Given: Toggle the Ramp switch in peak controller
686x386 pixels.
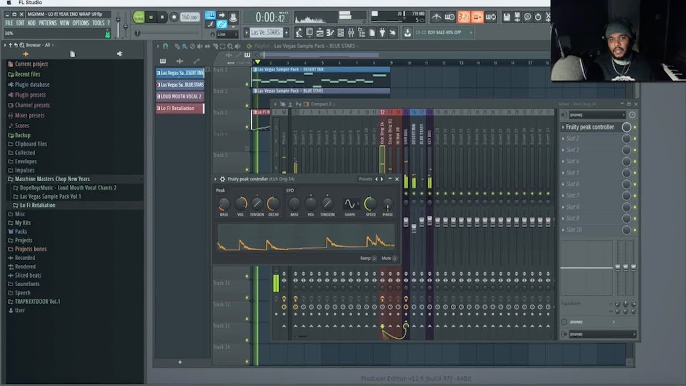Looking at the screenshot, I should (374, 258).
